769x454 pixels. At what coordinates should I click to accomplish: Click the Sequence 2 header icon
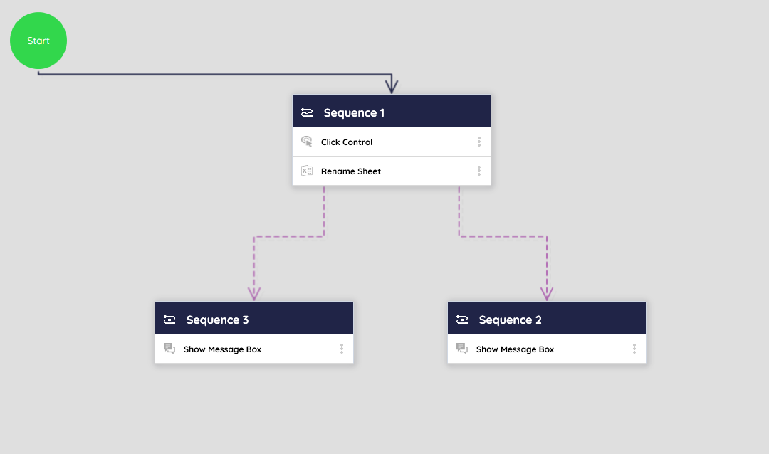click(x=462, y=320)
